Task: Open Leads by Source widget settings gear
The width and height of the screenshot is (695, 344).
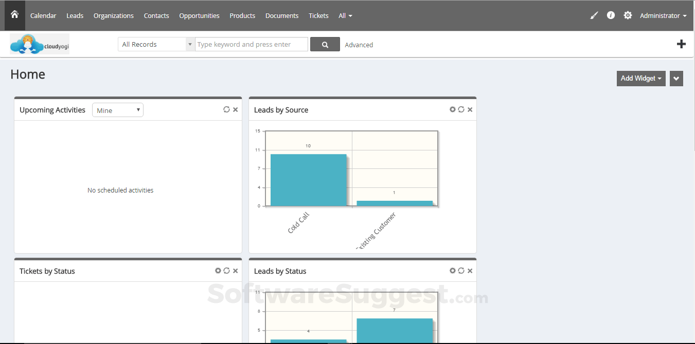Action: pos(453,109)
